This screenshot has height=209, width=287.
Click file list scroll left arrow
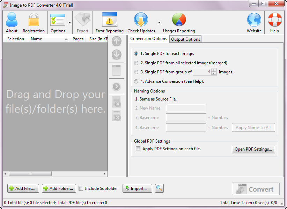pyautogui.click(x=5, y=174)
